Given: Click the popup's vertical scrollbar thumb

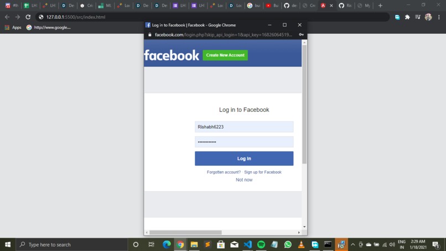Looking at the screenshot, I should click(x=304, y=104).
